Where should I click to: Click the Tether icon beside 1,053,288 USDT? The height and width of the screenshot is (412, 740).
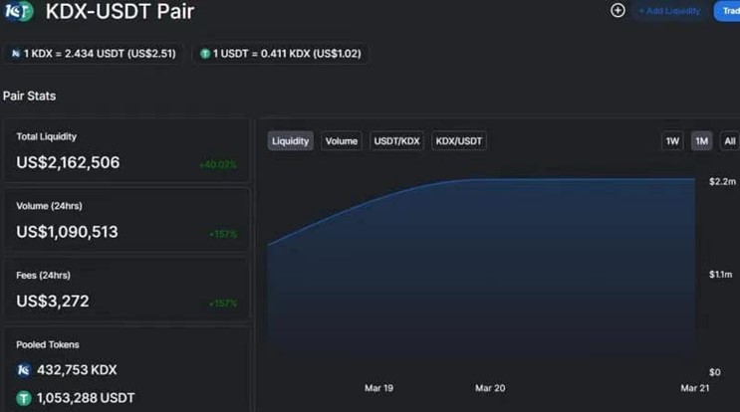coord(24,398)
